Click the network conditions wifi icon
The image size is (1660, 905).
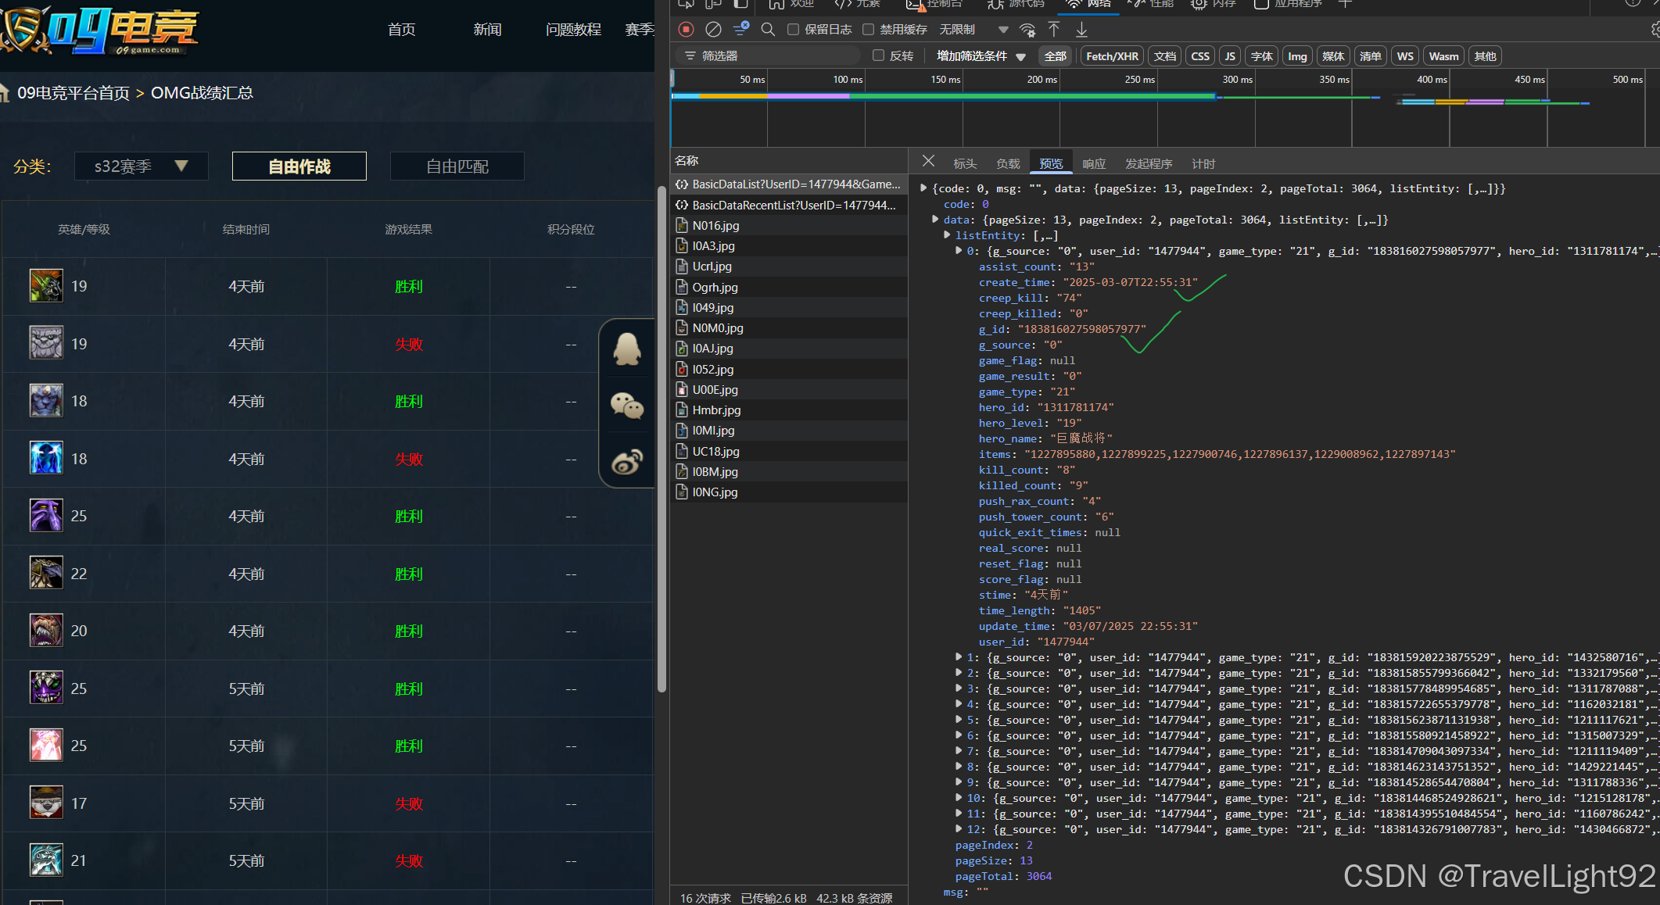(1027, 30)
